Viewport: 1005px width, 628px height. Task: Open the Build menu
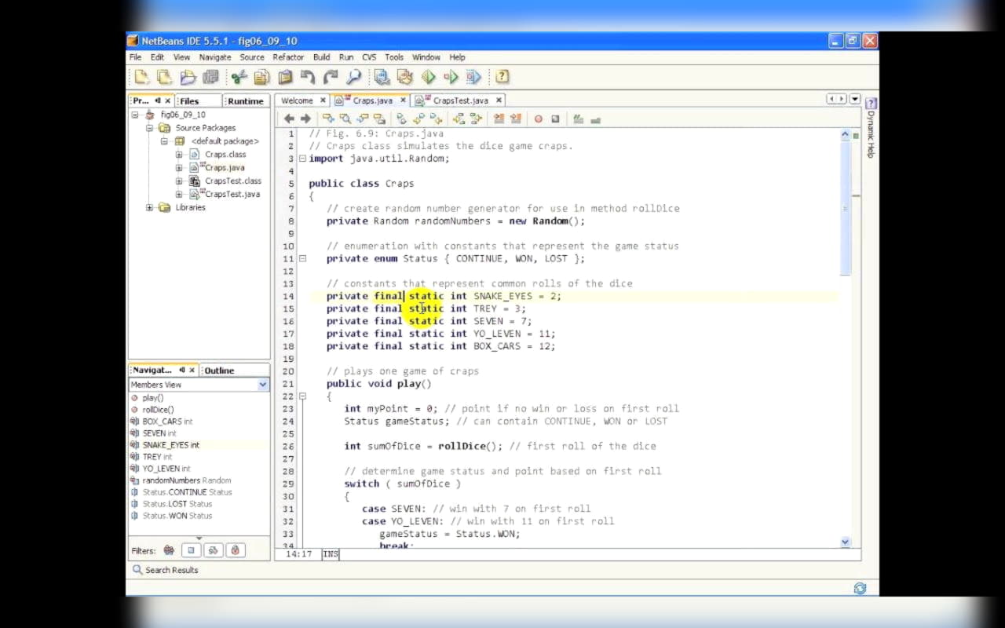[x=321, y=57]
